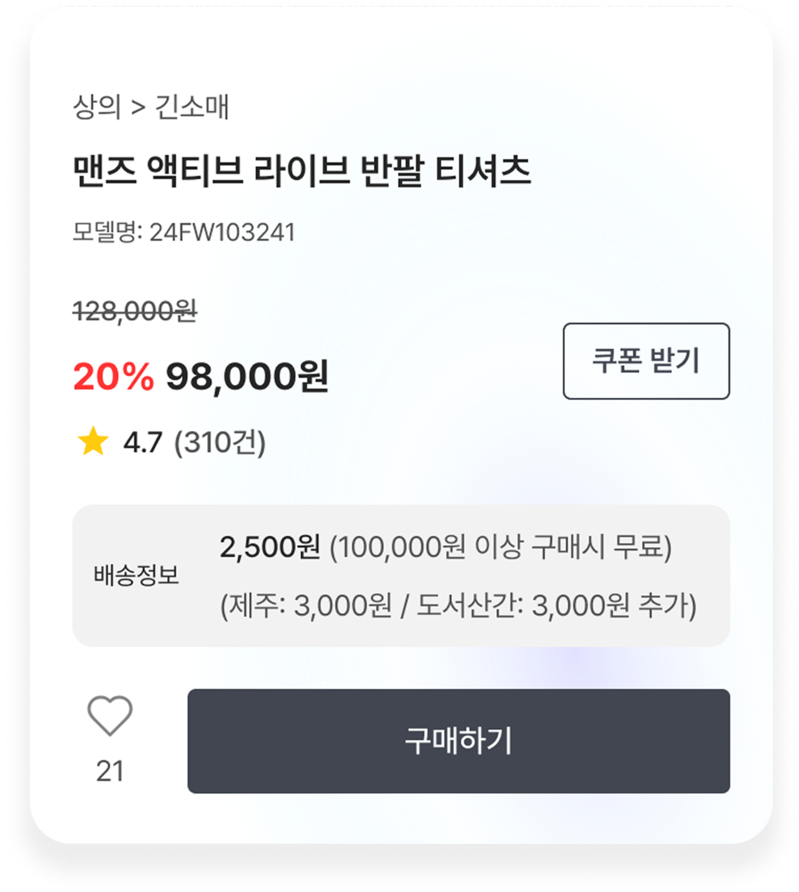This screenshot has height=892, width=799.
Task: Click the product title 맨즈 액티브 라이브 반팔 티셔츠
Action: 301,170
